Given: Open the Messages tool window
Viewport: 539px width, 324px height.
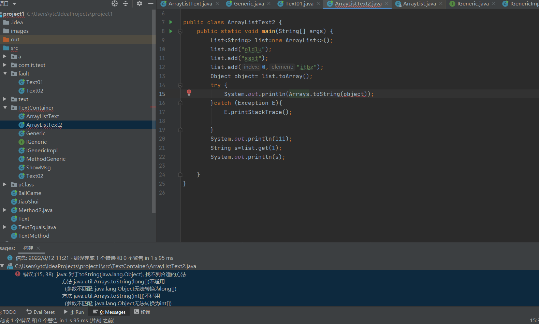Looking at the screenshot, I should 109,312.
